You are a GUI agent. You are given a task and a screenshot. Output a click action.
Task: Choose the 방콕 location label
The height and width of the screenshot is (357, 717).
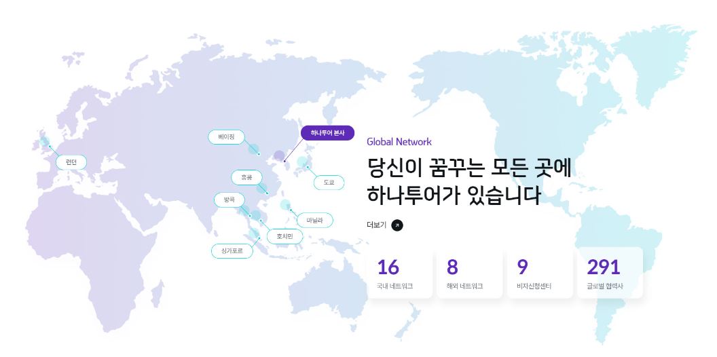point(229,200)
